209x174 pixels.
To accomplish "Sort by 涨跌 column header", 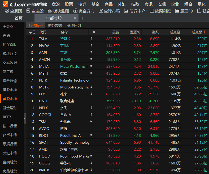I will (155, 32).
